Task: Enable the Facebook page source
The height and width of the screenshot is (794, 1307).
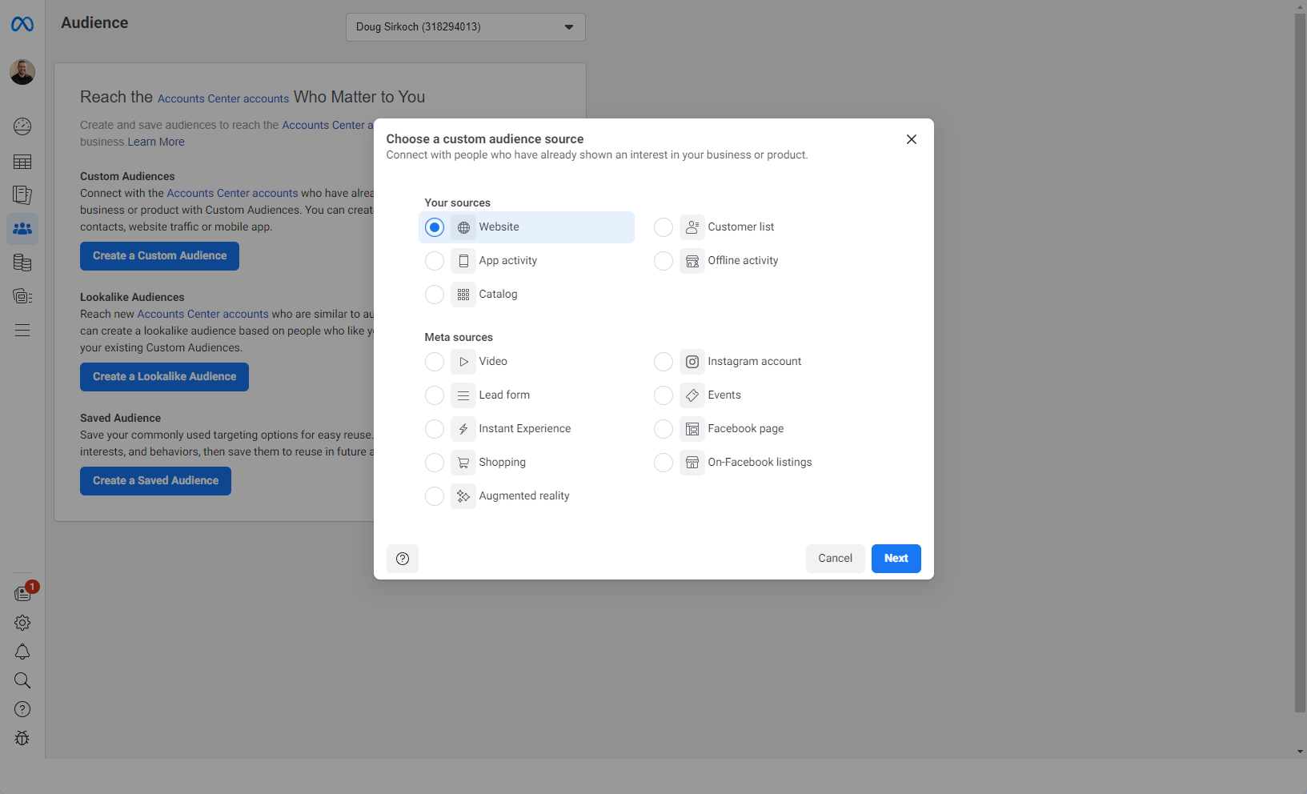Action: 663,428
